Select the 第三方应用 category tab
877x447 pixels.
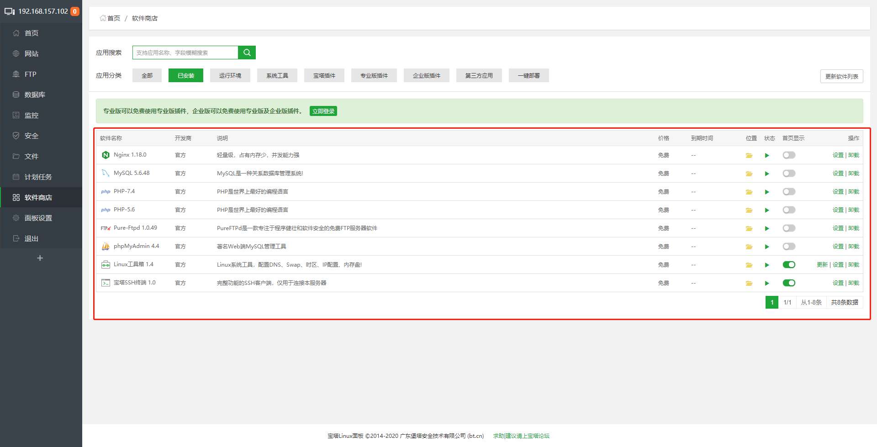point(479,75)
